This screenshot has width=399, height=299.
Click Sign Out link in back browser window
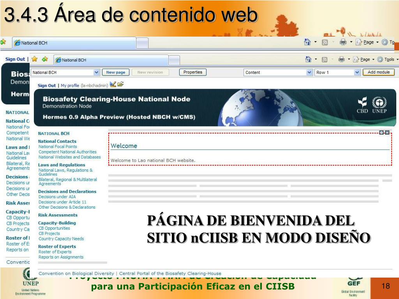point(15,59)
